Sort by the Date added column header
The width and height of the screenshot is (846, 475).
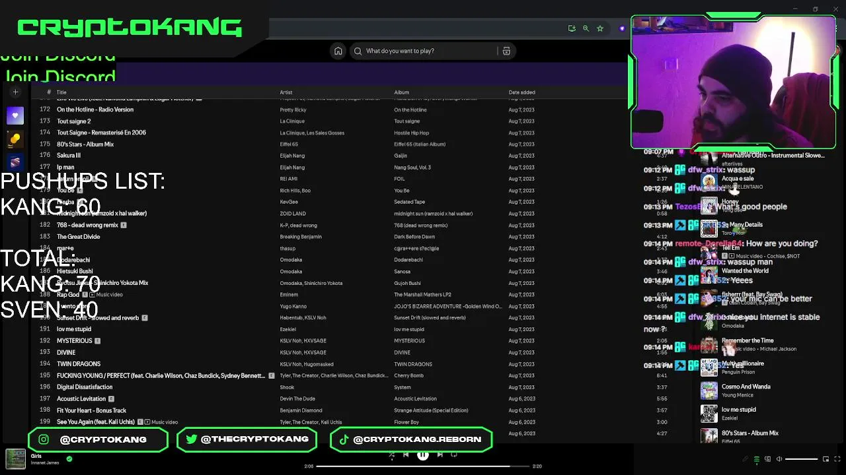[x=521, y=92]
